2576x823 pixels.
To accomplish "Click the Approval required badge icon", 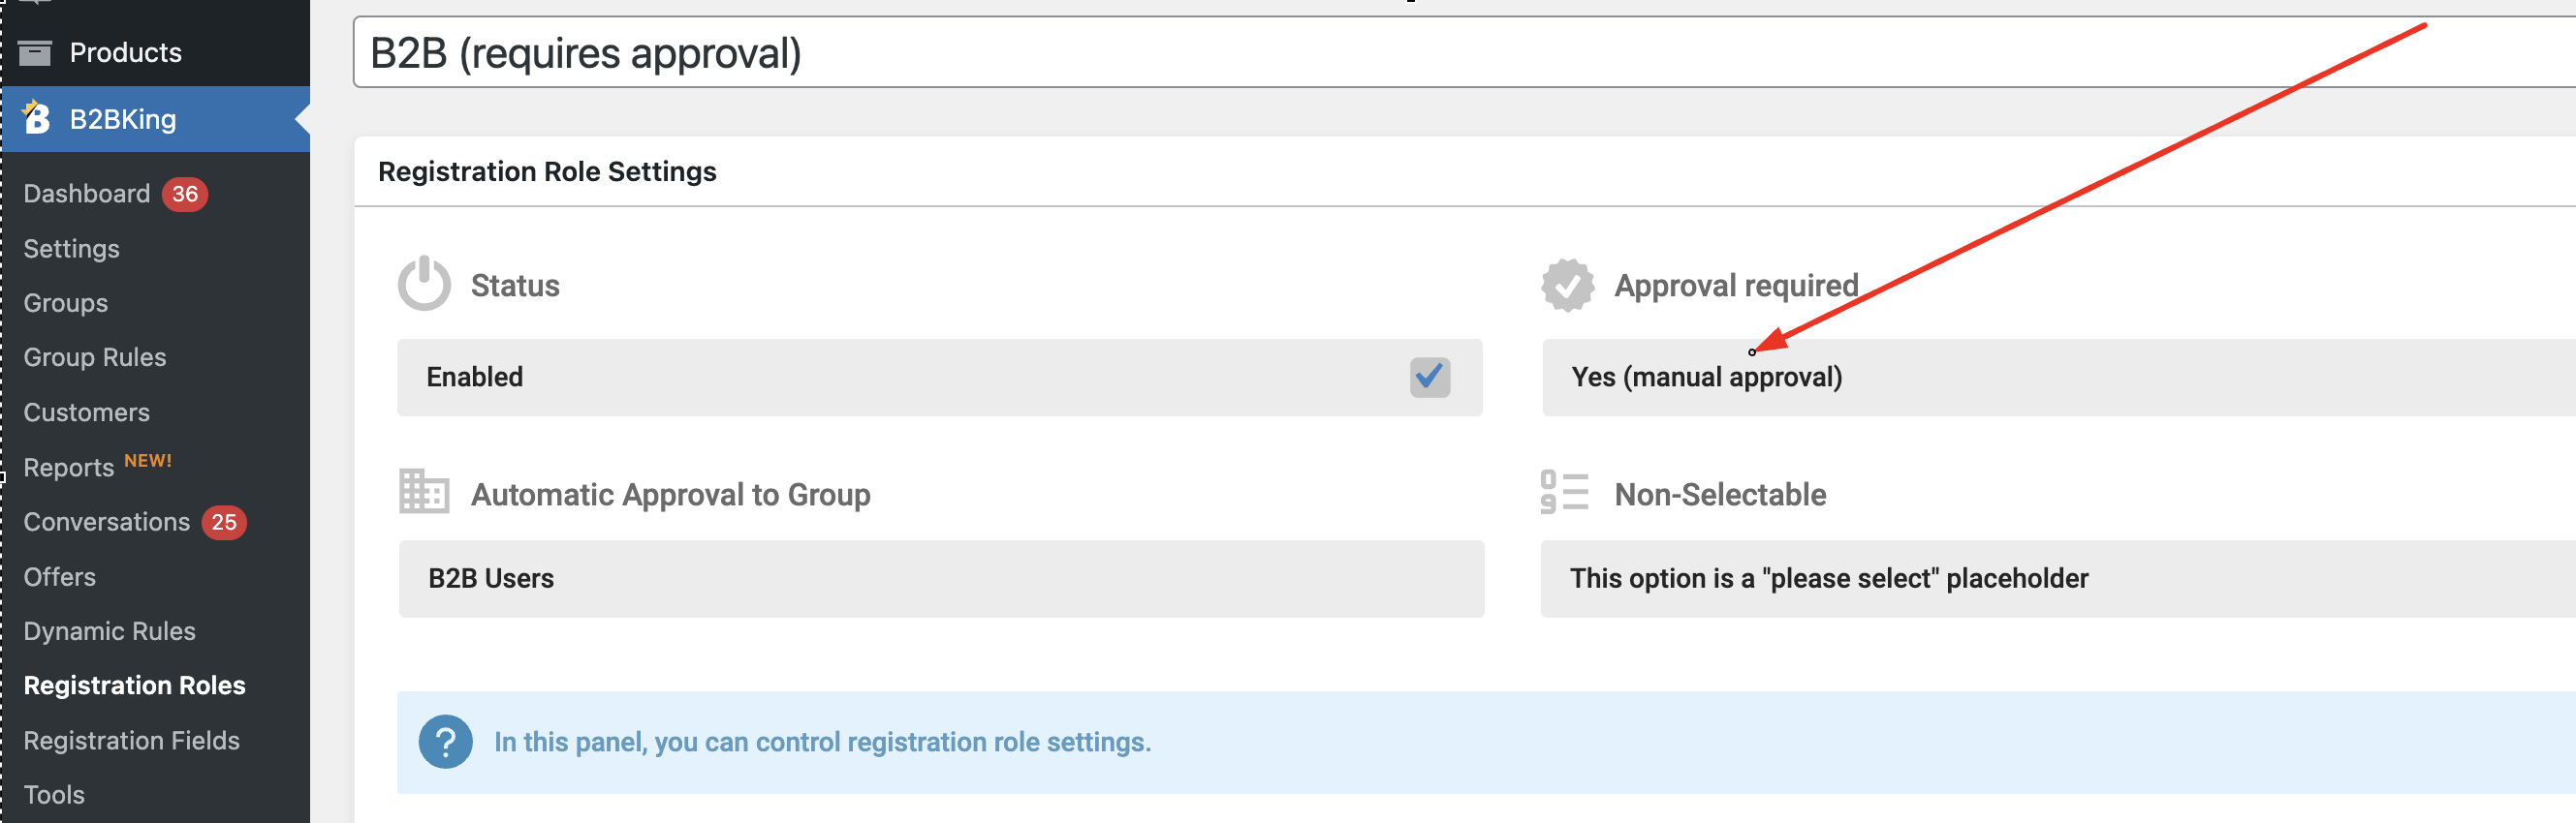I will pos(1567,285).
